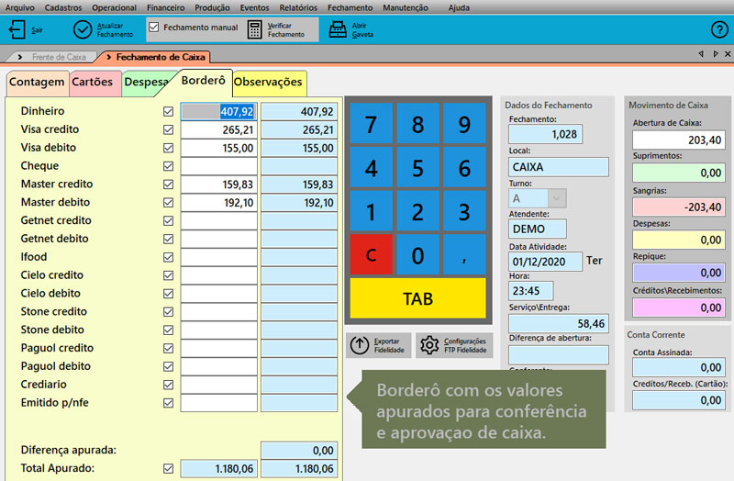Open the Operacional menu
Screen dimensions: 734x481
point(114,7)
